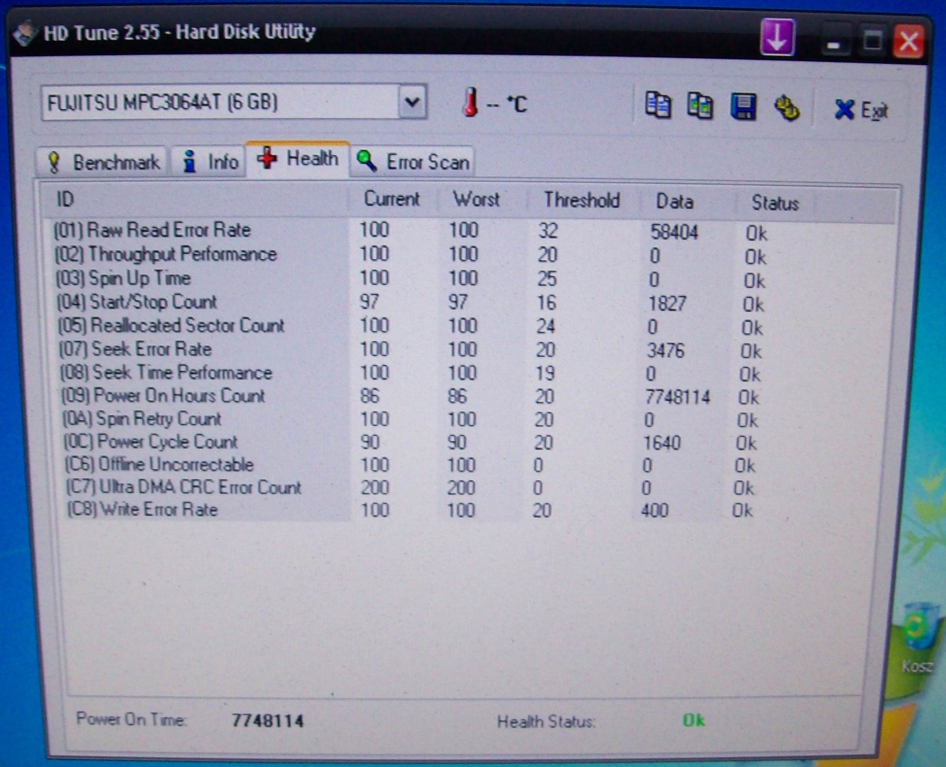Click the data value 3476
The height and width of the screenshot is (767, 946).
(x=665, y=351)
